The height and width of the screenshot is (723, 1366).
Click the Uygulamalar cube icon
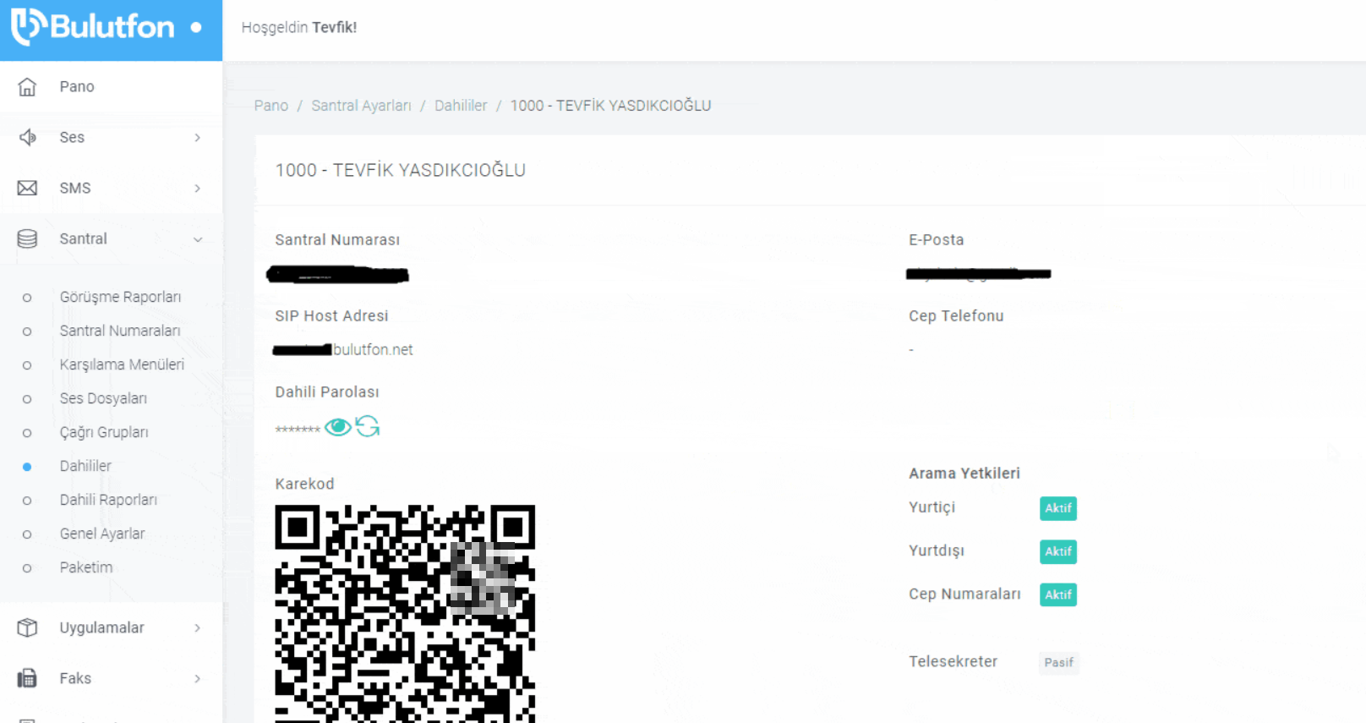(27, 627)
